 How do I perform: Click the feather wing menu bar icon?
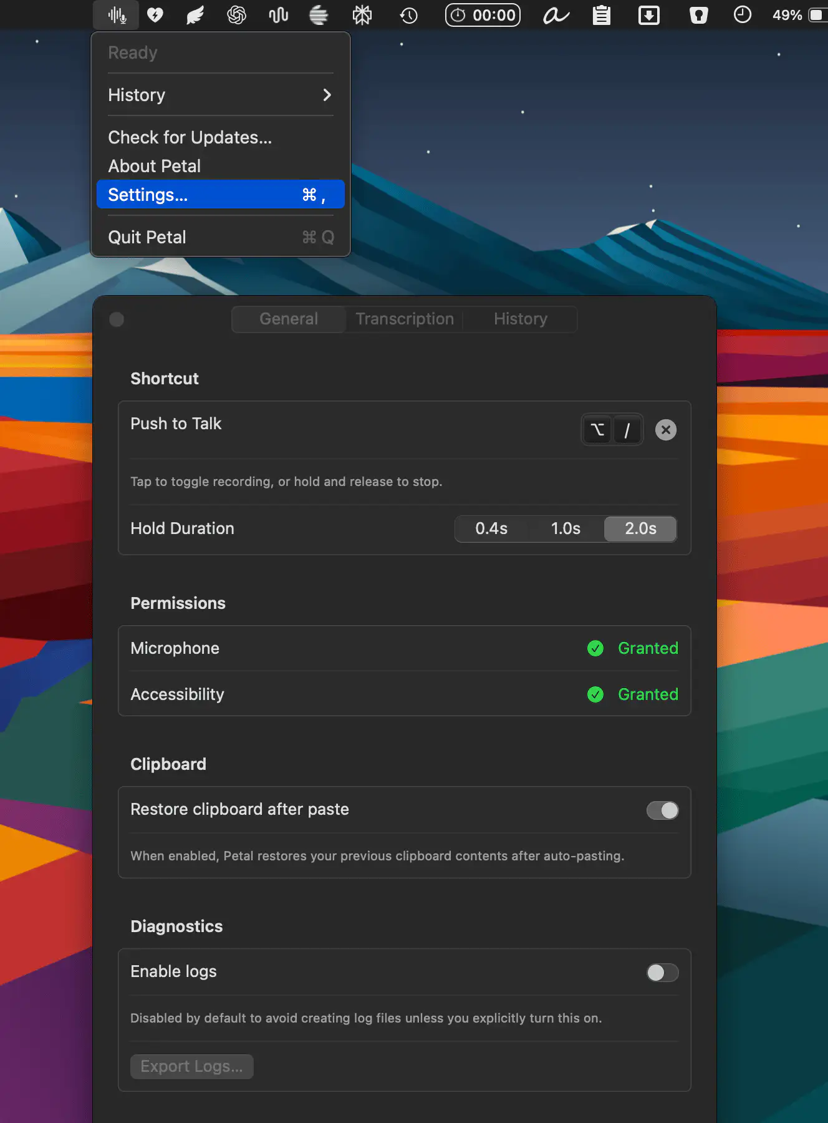pyautogui.click(x=195, y=15)
